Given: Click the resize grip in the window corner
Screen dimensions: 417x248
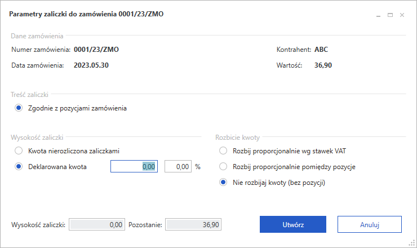Looking at the screenshot, I should (x=413, y=244).
